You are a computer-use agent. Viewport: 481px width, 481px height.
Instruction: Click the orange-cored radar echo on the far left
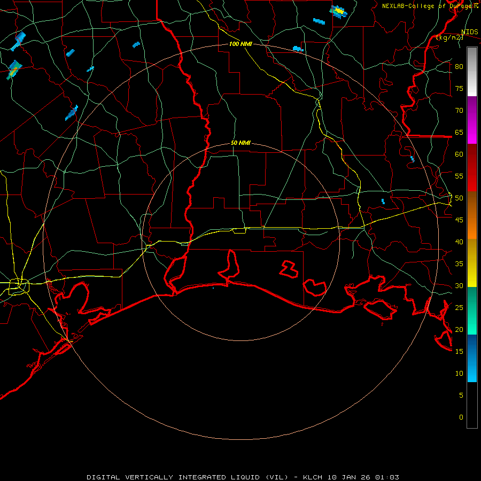pos(14,70)
